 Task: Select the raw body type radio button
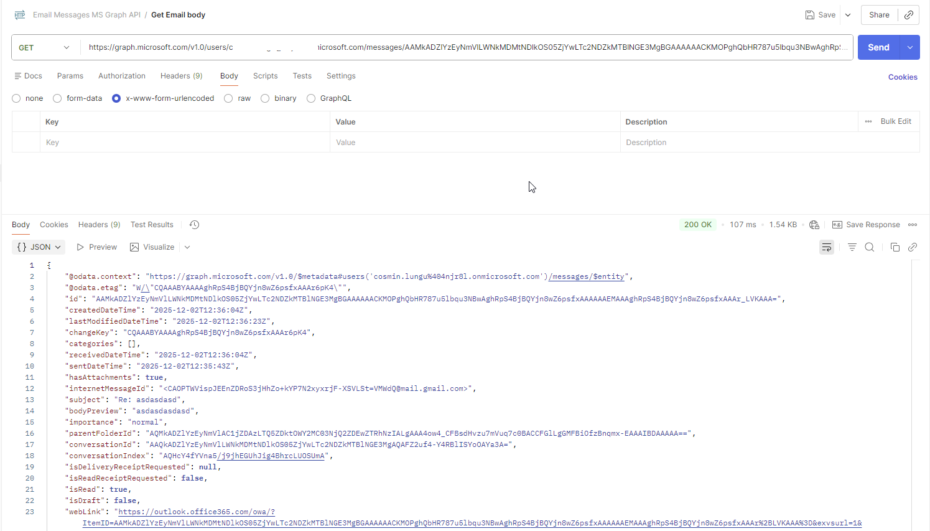(x=228, y=98)
